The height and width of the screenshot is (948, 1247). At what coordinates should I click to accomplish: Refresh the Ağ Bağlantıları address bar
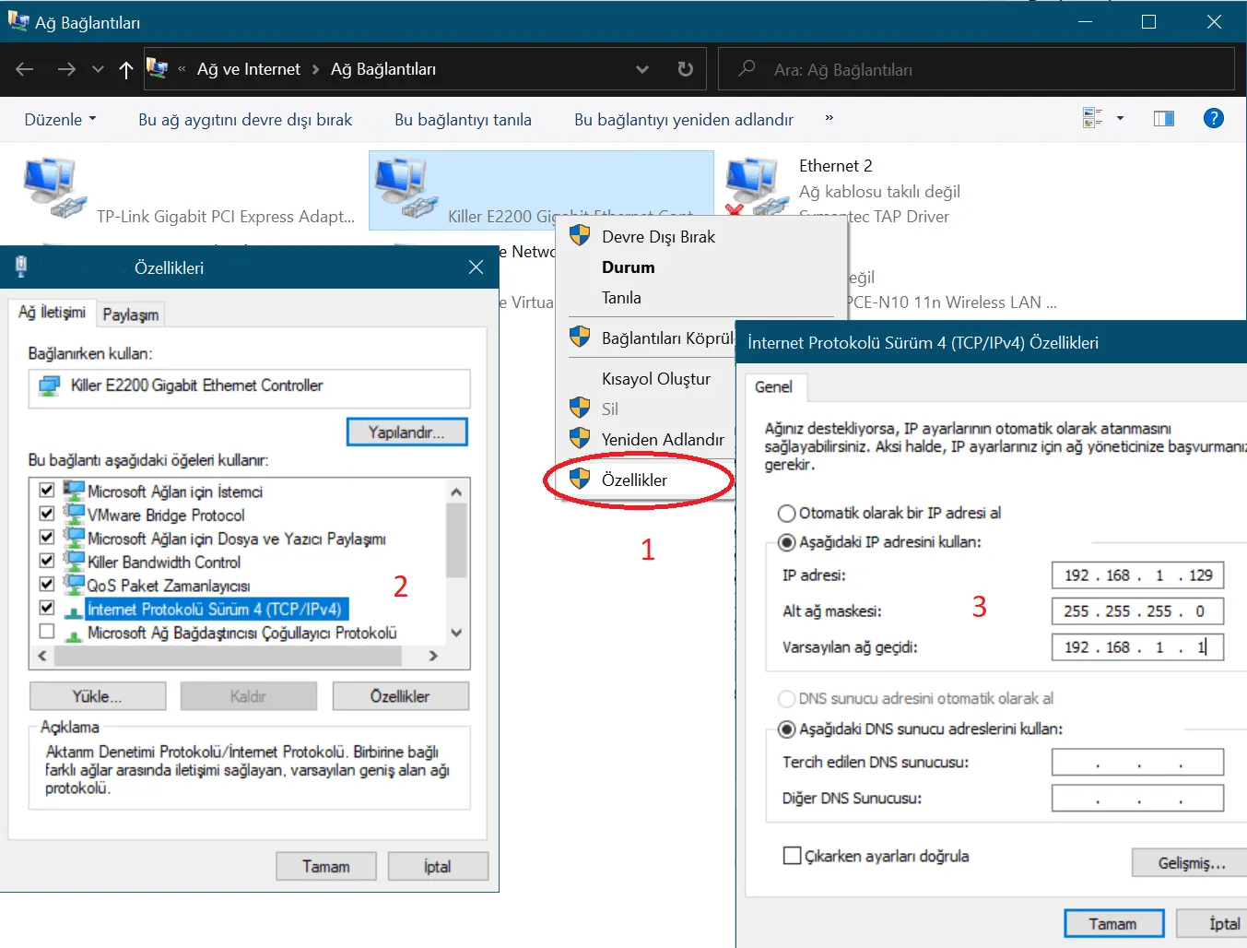(x=685, y=70)
